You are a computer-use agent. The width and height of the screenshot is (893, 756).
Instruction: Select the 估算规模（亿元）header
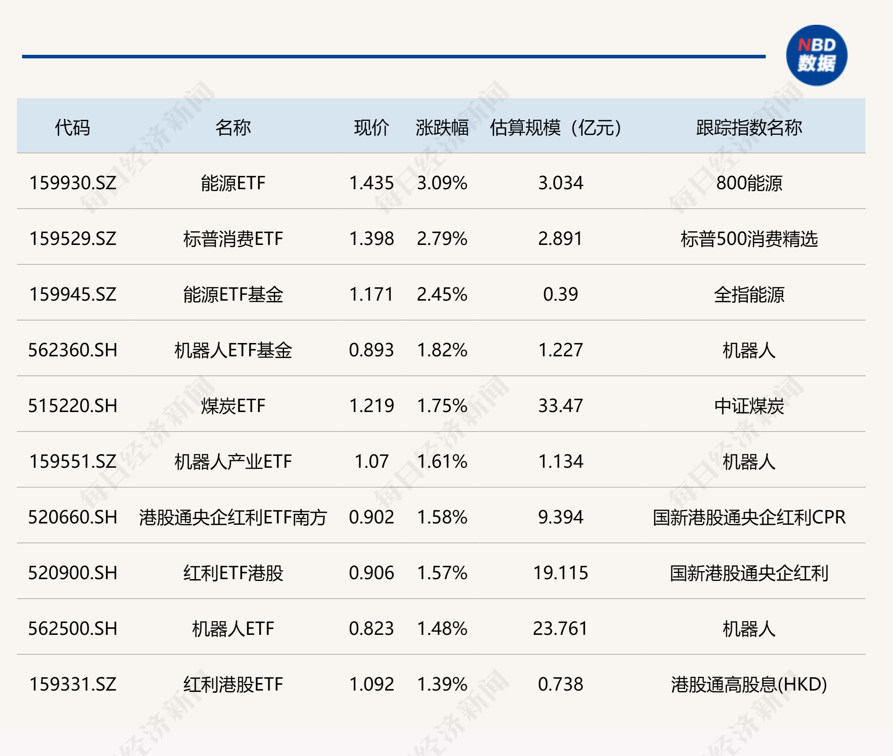pyautogui.click(x=557, y=126)
